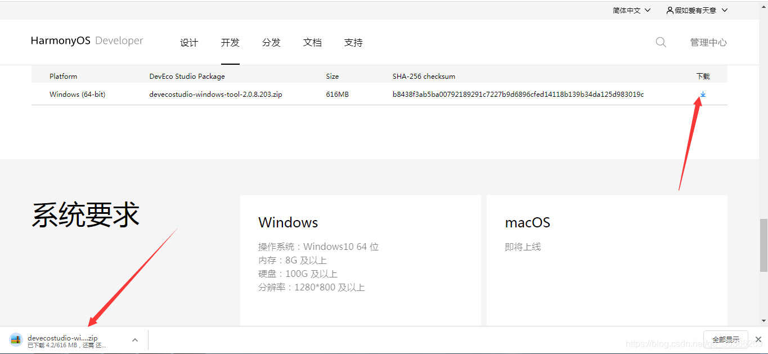The image size is (768, 354).
Task: Click the 下载 column header
Action: (x=703, y=76)
